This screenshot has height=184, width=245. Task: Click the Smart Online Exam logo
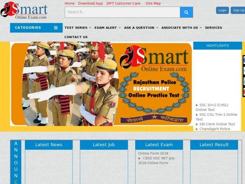tap(24, 10)
